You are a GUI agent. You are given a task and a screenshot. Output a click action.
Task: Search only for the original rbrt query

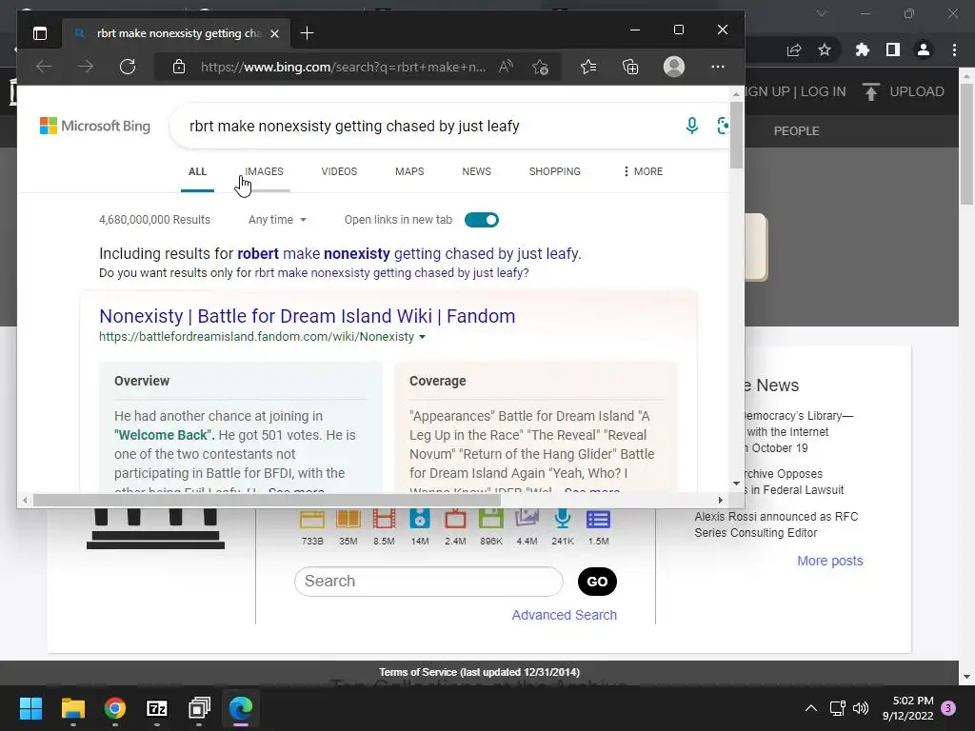(389, 273)
